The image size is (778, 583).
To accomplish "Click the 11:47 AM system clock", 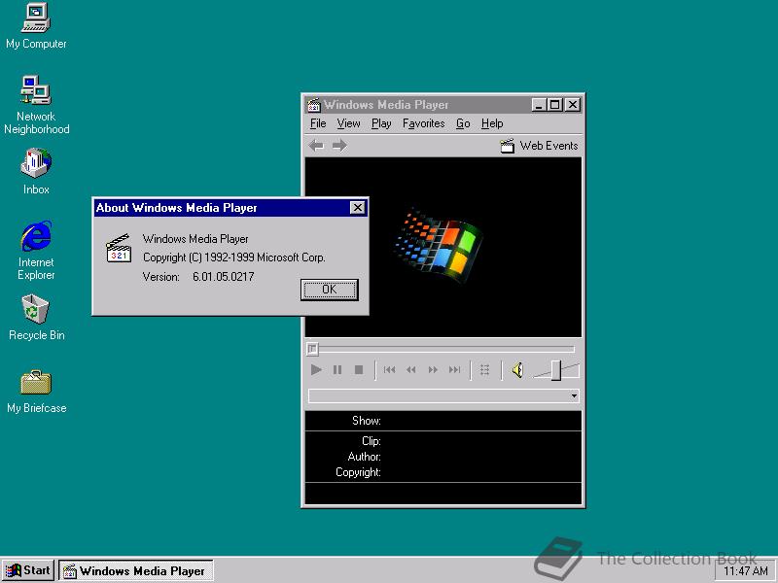I will coord(745,571).
